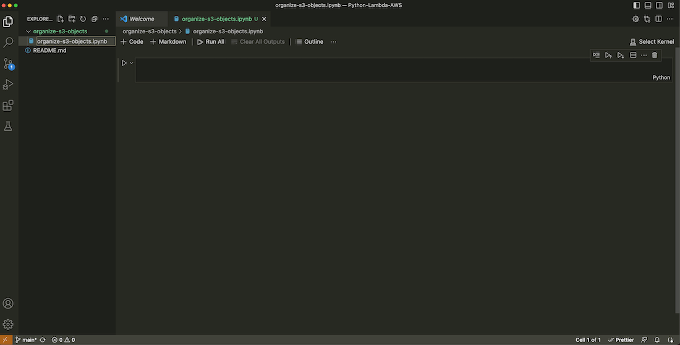
Task: Open README.md in the Explorer
Action: [x=49, y=51]
